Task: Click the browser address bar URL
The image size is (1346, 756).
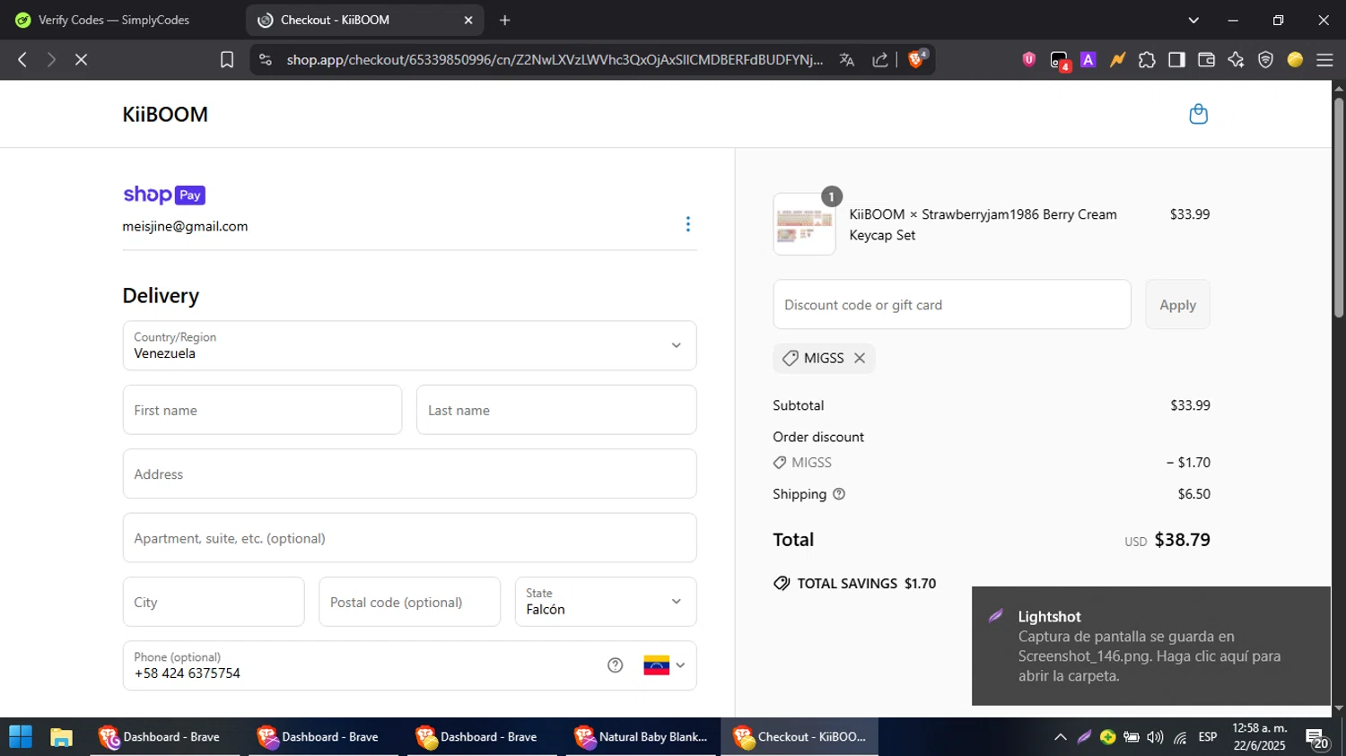Action: [x=554, y=59]
